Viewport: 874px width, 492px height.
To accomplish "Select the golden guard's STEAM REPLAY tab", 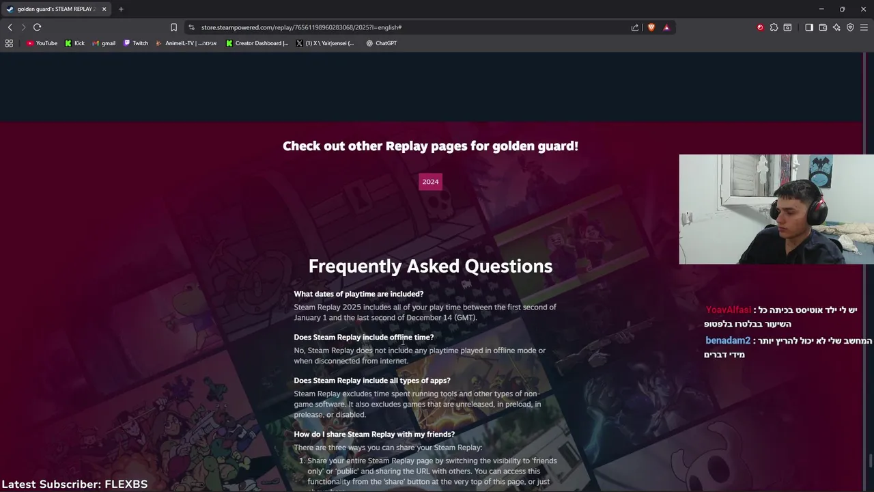I will (56, 9).
